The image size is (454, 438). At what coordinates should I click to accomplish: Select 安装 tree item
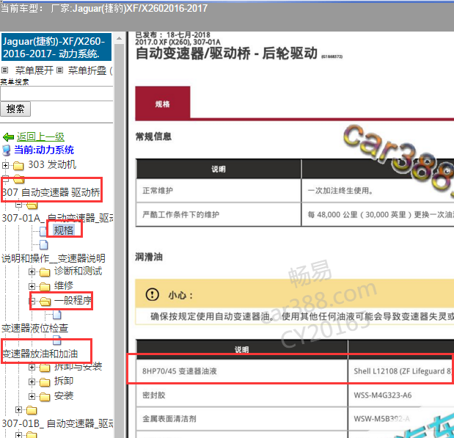click(64, 395)
